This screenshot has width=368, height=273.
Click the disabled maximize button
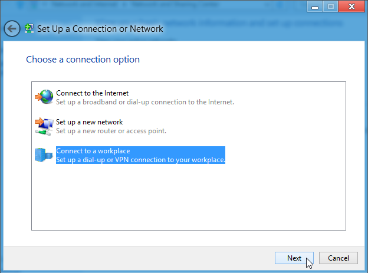[x=331, y=6]
